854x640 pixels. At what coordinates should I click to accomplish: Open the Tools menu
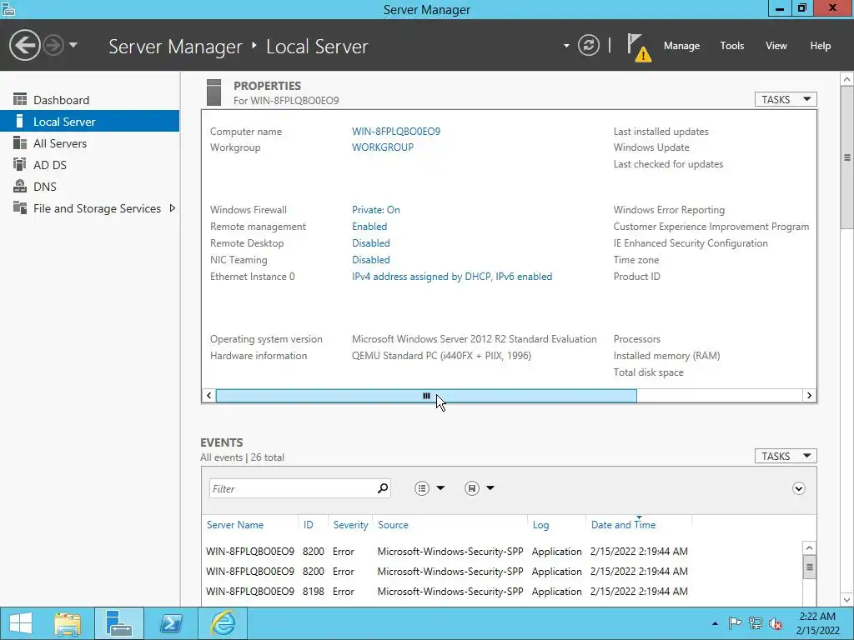pos(731,46)
